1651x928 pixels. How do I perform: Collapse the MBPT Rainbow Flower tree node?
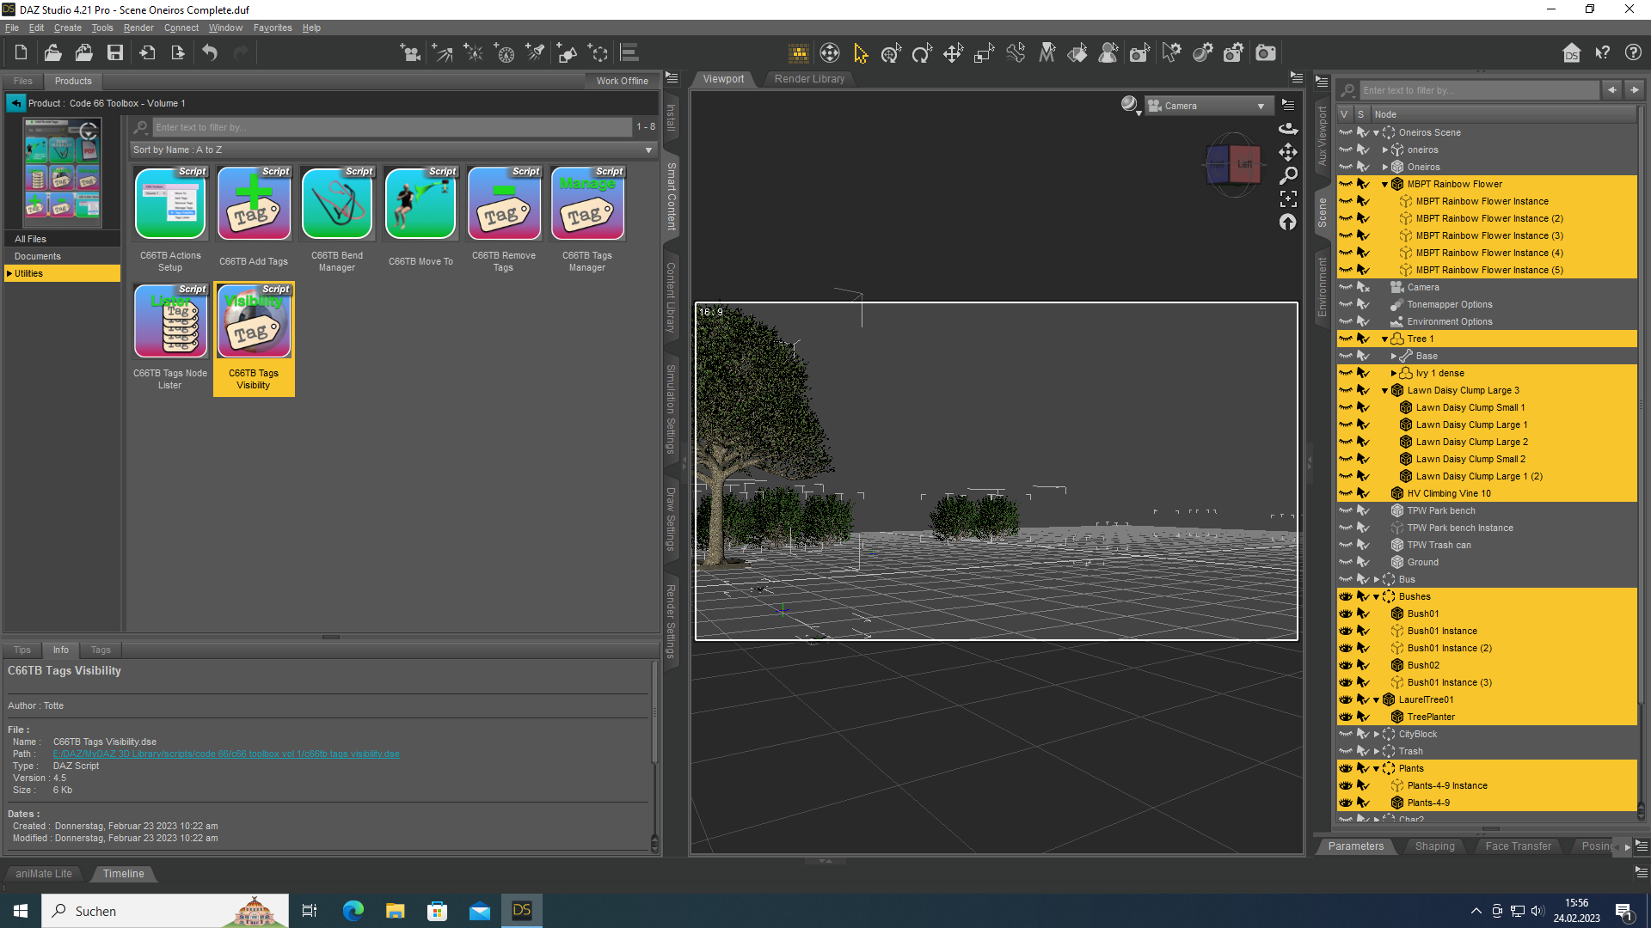[x=1384, y=184]
